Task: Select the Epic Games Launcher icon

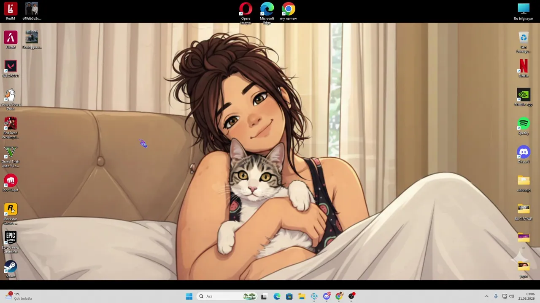Action: click(11, 242)
